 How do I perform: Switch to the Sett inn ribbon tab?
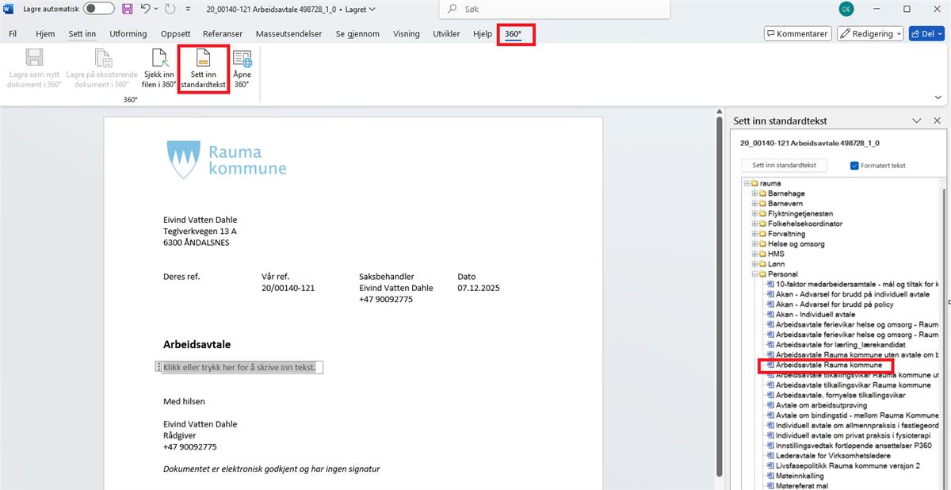[x=82, y=34]
